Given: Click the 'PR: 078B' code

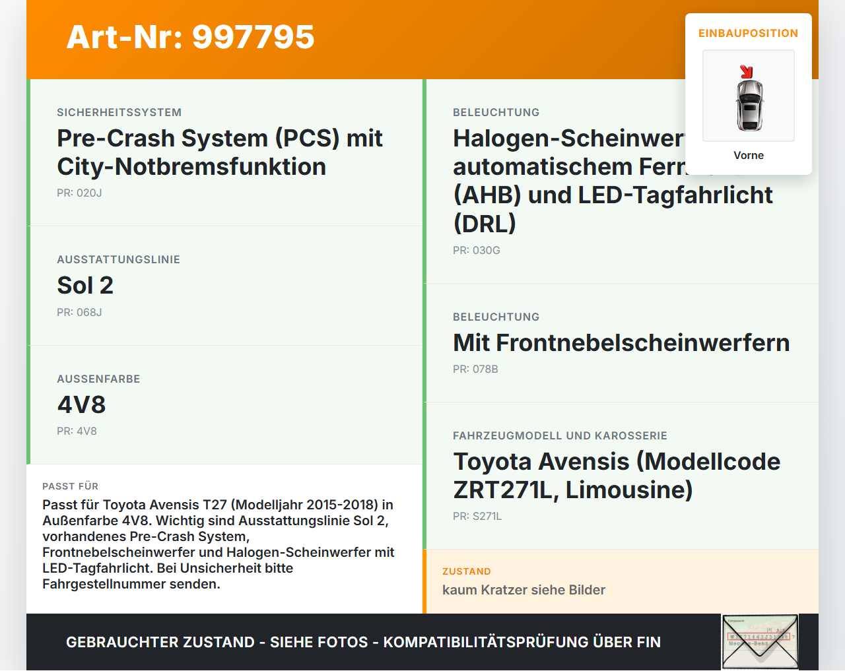Looking at the screenshot, I should coord(475,369).
